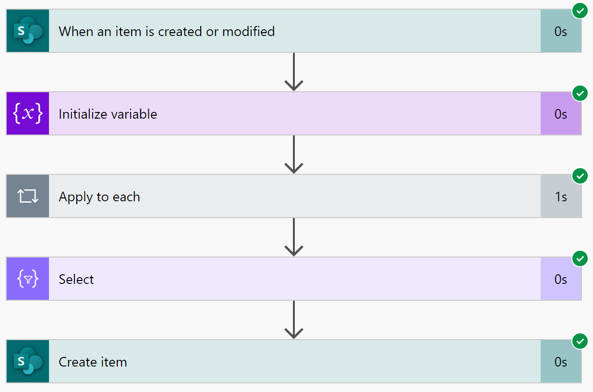Click green success checkmark on Apply to each
This screenshot has width=593, height=392.
point(581,176)
